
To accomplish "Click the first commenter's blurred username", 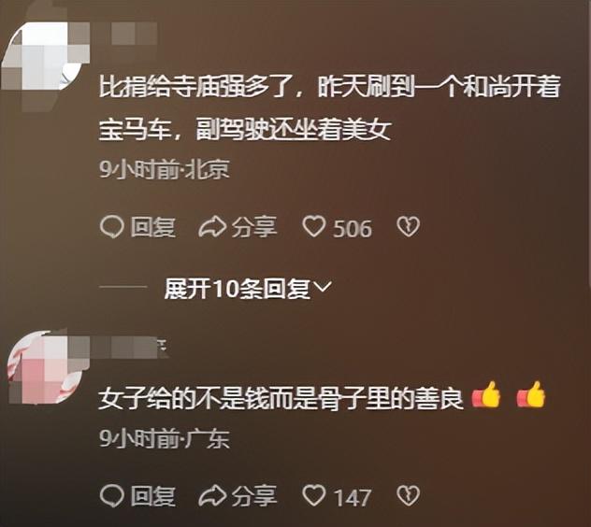I will point(123,34).
